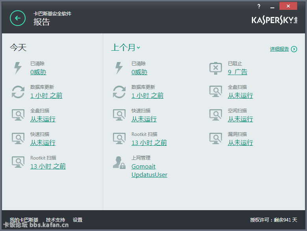The width and height of the screenshot is (307, 231).
Task: Open 13 小时 之前 link under 今天
Action: (x=48, y=166)
